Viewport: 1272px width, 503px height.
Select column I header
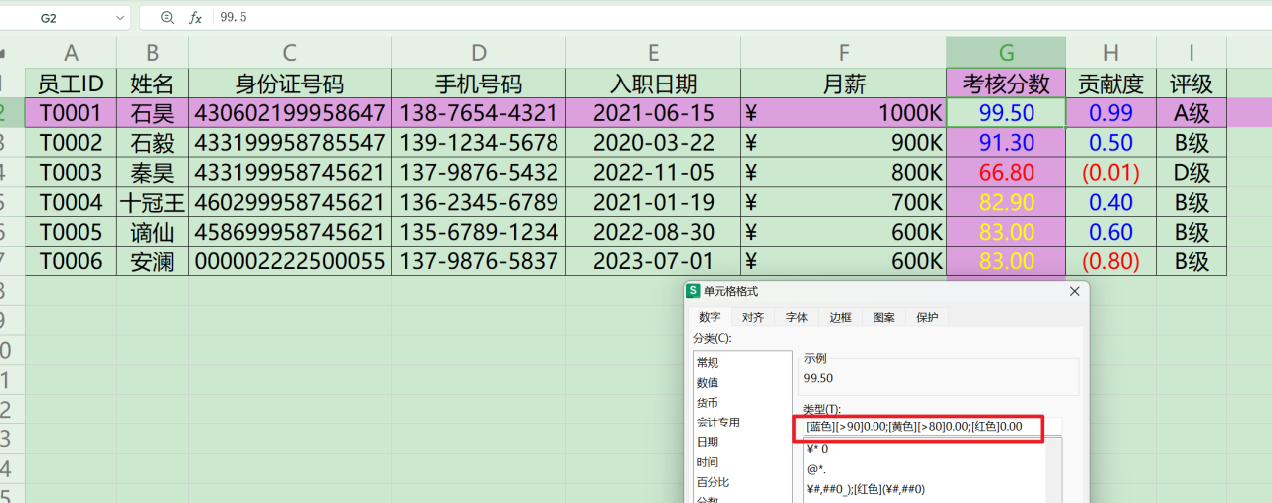coord(1192,53)
